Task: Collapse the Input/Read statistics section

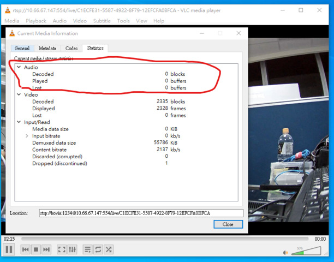Action: point(19,122)
